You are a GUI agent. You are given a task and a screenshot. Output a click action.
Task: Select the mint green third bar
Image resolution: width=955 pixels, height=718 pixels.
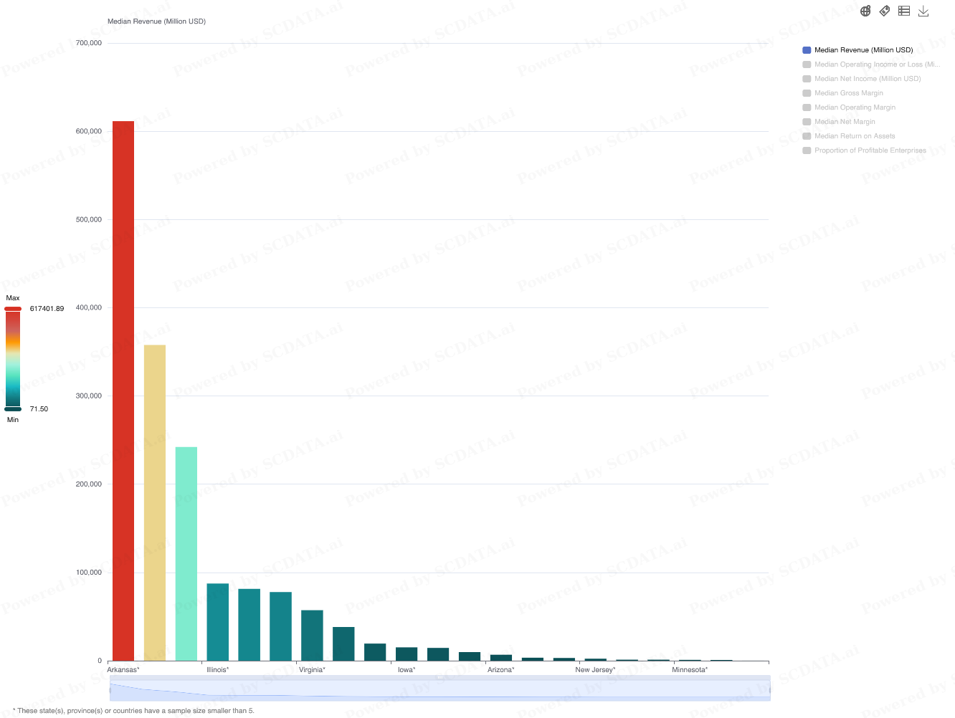point(186,554)
